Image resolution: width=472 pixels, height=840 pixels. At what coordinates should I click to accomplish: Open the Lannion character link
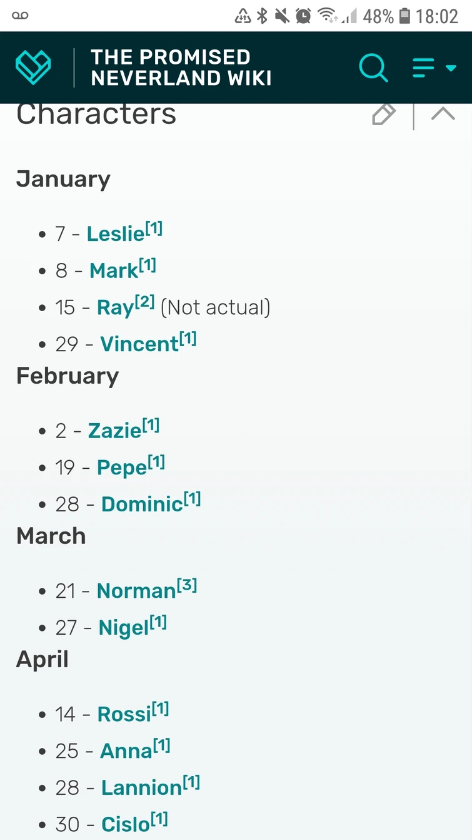pyautogui.click(x=141, y=787)
